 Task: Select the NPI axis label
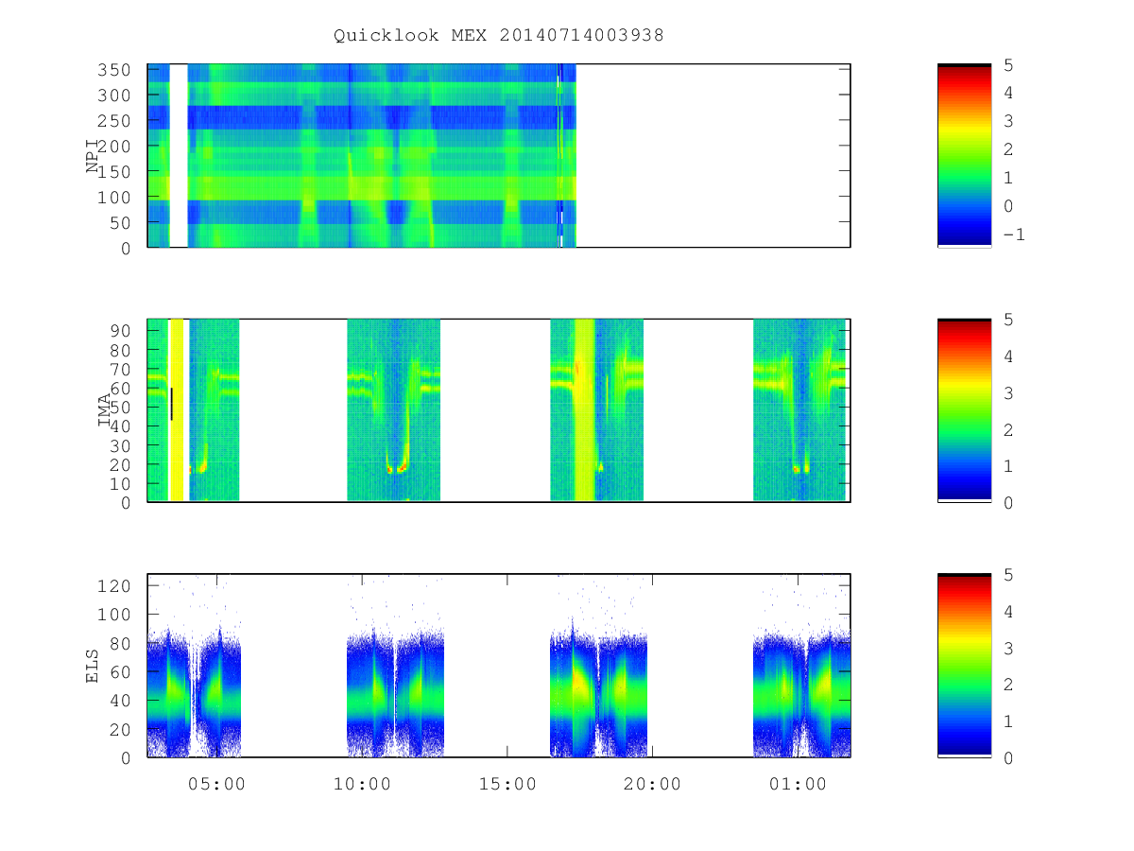93,156
